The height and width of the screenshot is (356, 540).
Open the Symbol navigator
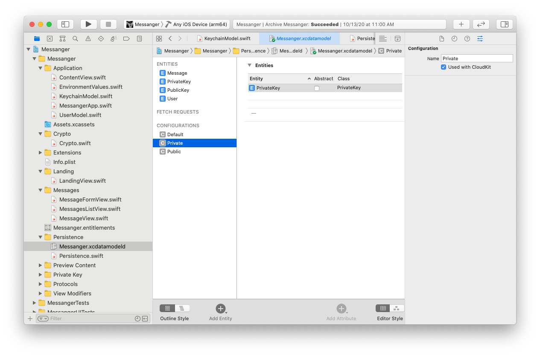62,38
